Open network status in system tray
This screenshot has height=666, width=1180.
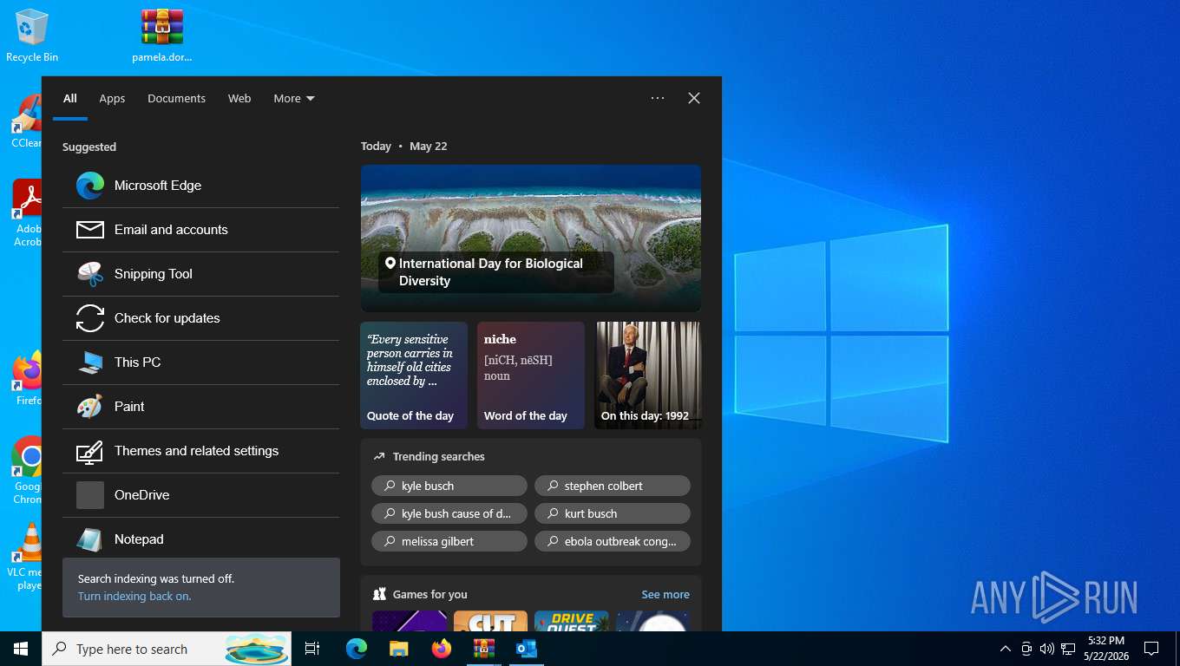point(1068,649)
